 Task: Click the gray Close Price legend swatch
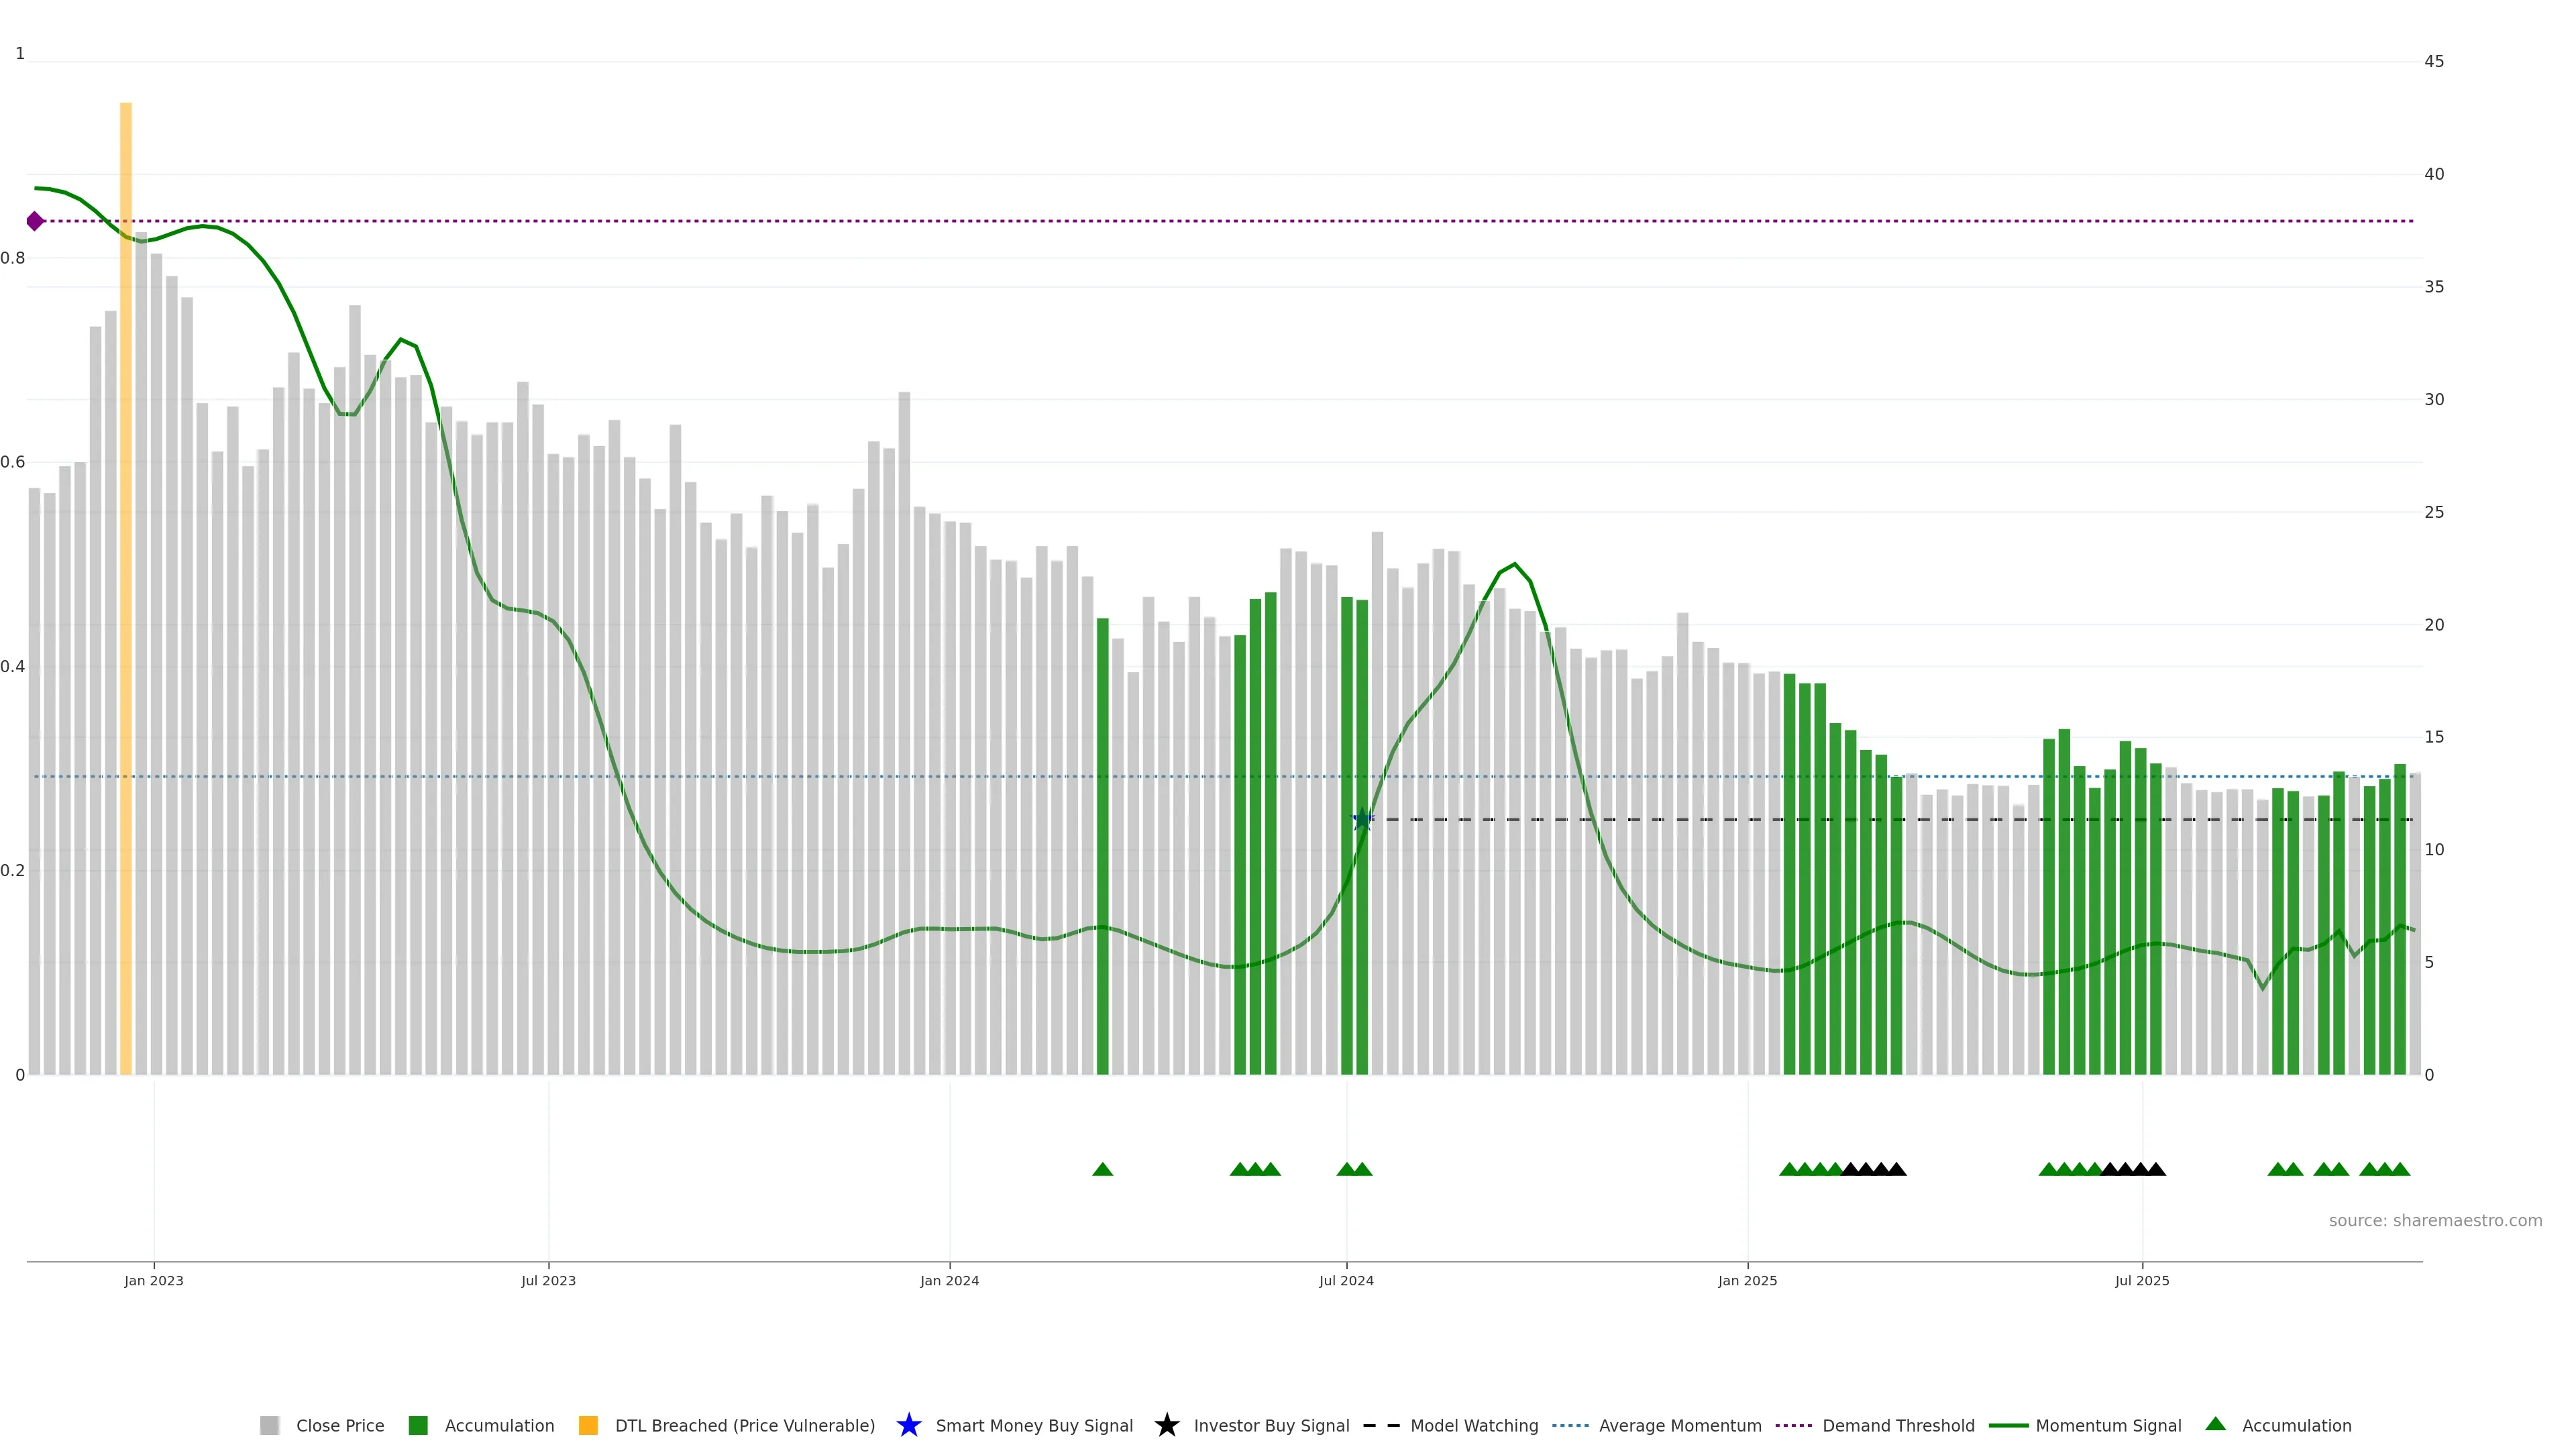pos(269,1425)
